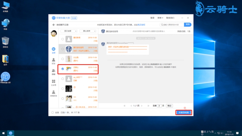This screenshot has height=136, width=242.
Task: Open 此电脑 desktop icon
Action: 5,7
